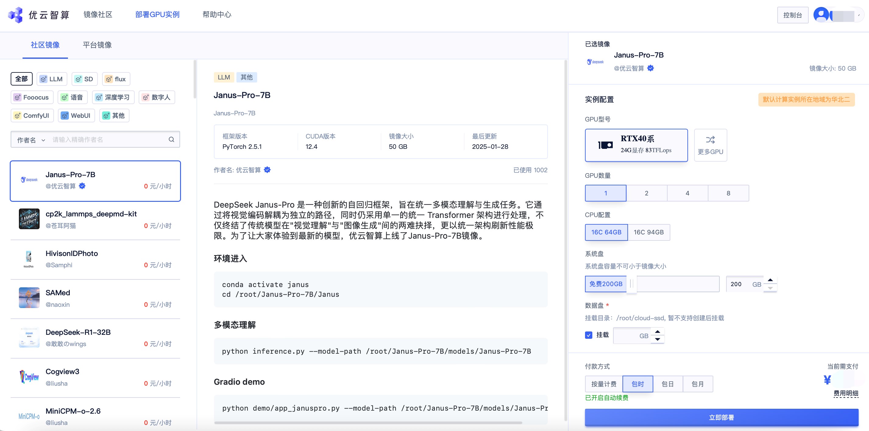Image resolution: width=869 pixels, height=431 pixels.
Task: Select the ComfyUI category tag
Action: tap(32, 116)
